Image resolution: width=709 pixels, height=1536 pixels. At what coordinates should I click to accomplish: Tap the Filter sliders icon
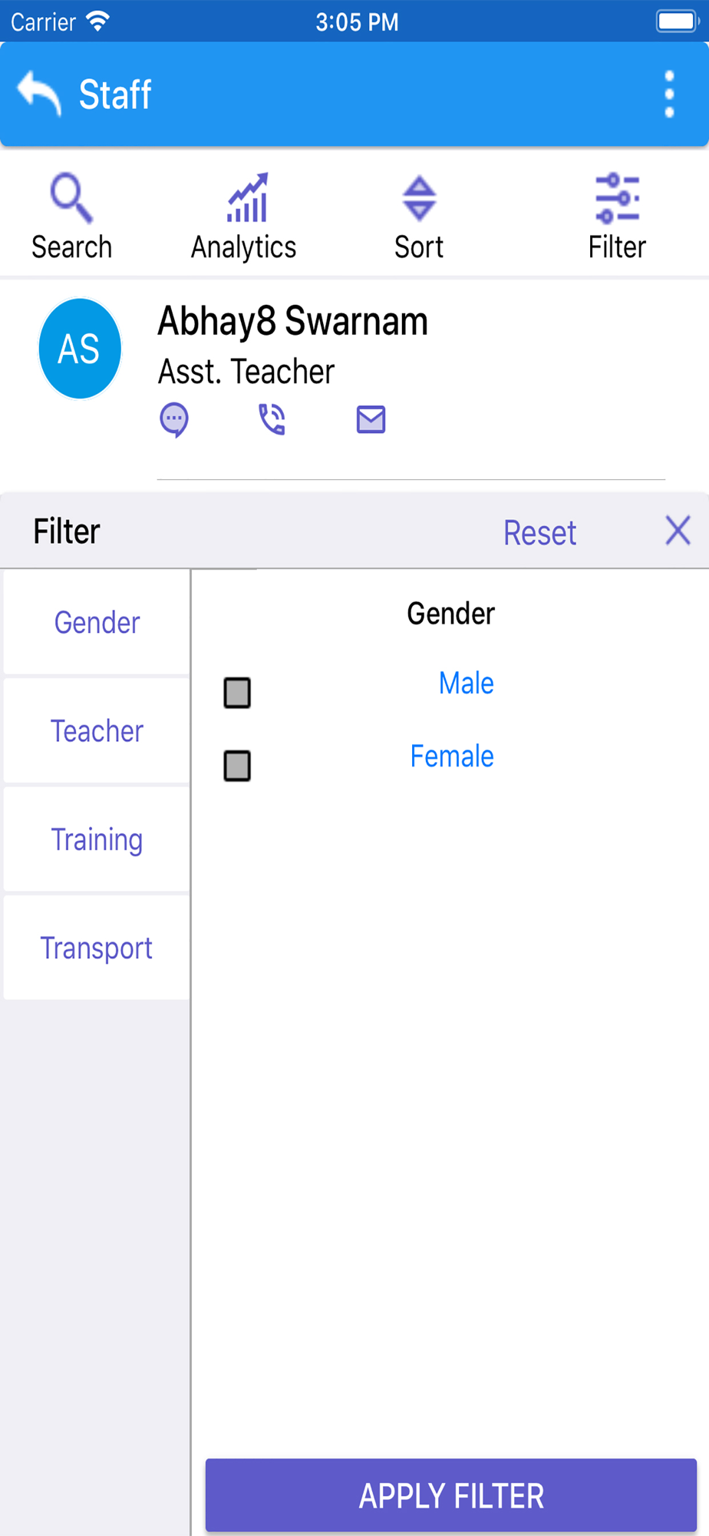pyautogui.click(x=617, y=198)
